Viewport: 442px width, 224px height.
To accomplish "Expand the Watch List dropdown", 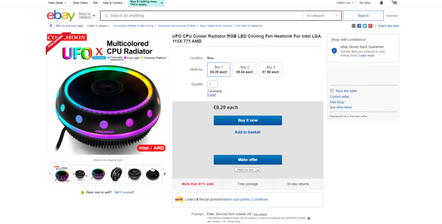I will coord(345,3).
